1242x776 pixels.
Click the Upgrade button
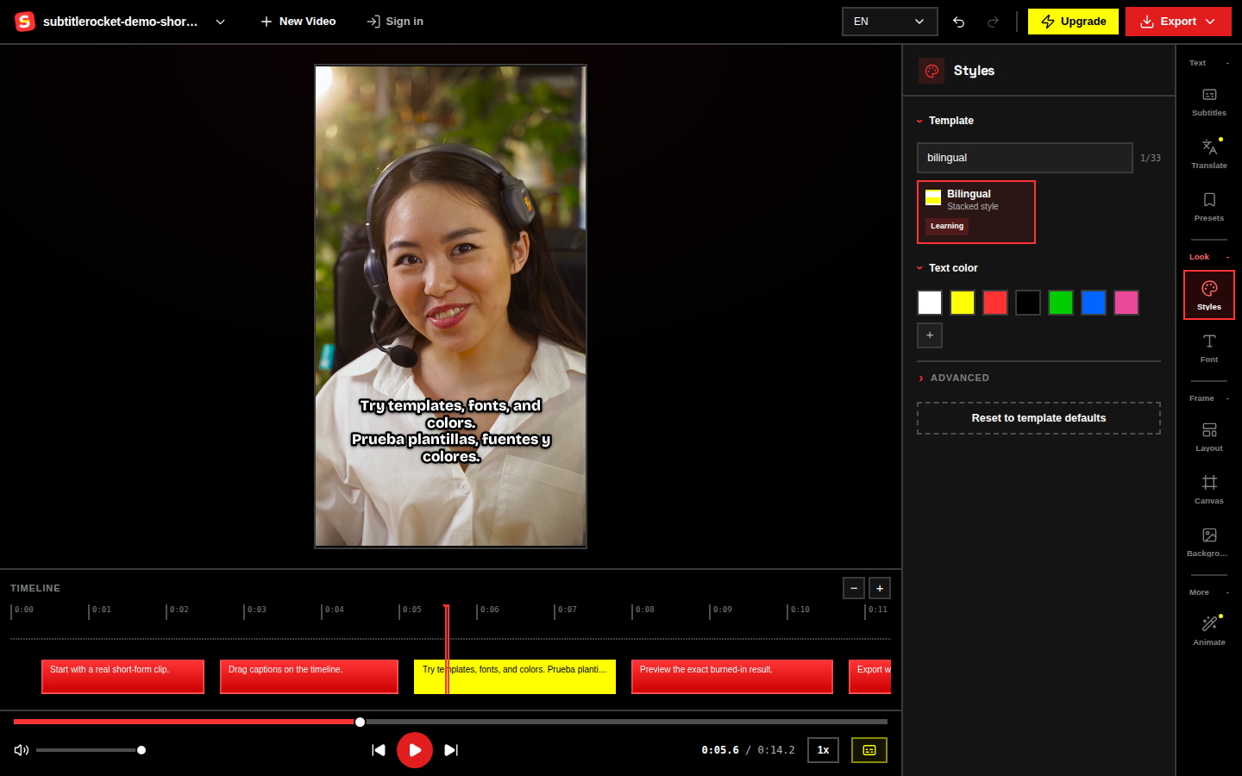coord(1073,22)
